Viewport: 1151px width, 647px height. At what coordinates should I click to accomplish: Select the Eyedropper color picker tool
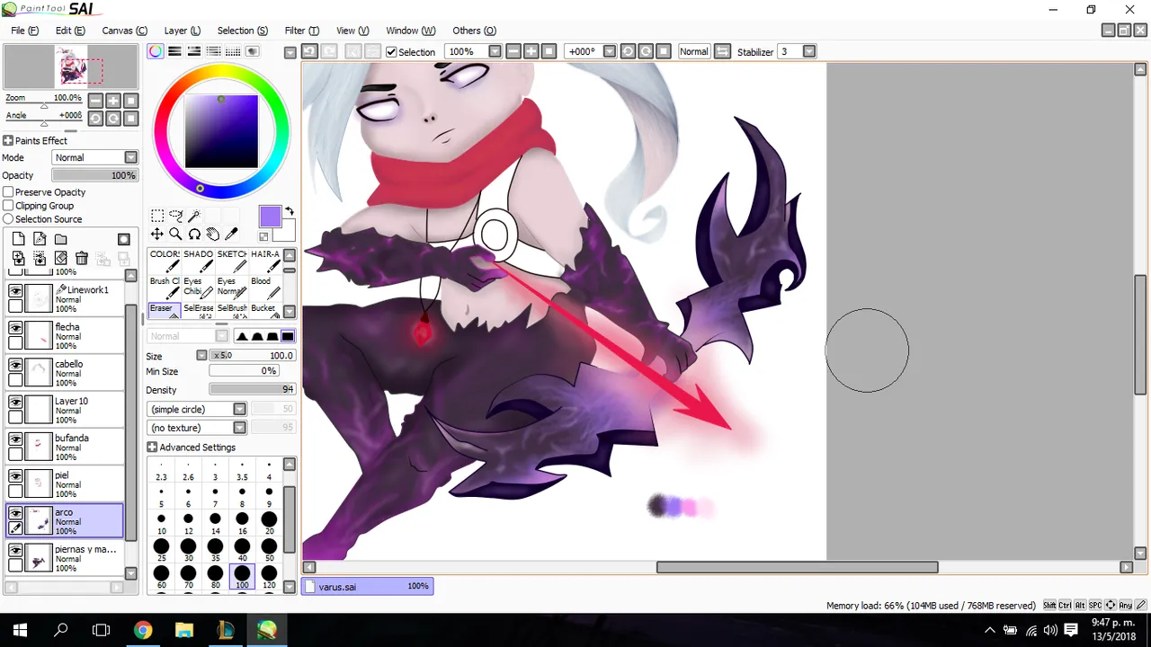(x=231, y=234)
